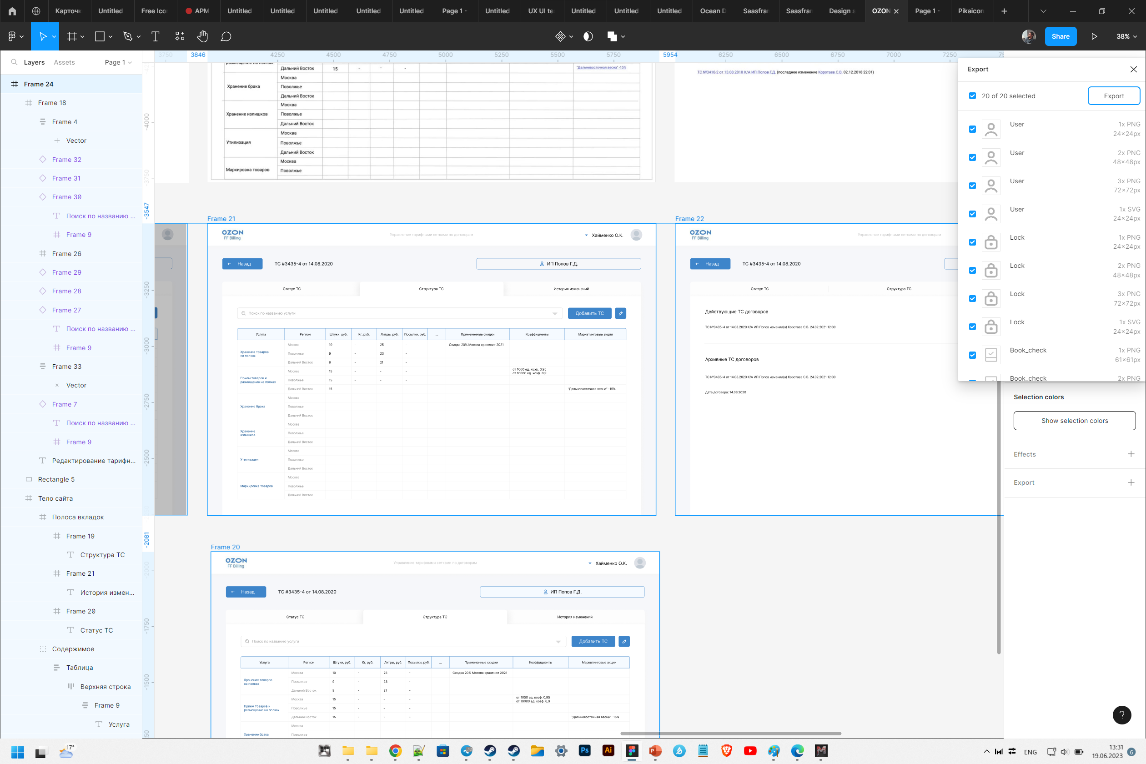
Task: Click the Share button
Action: (1061, 36)
